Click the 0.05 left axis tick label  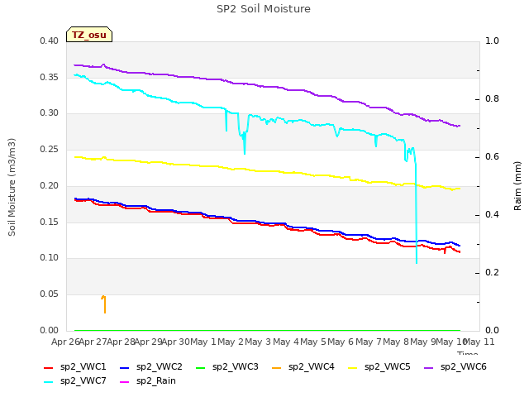pos(49,294)
